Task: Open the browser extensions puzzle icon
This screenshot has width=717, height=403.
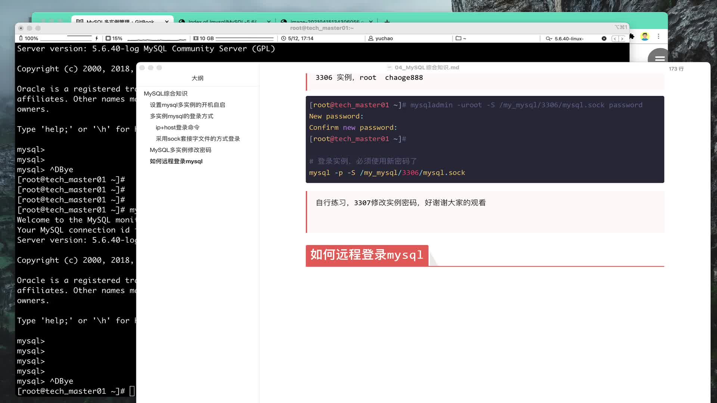Action: coord(631,36)
